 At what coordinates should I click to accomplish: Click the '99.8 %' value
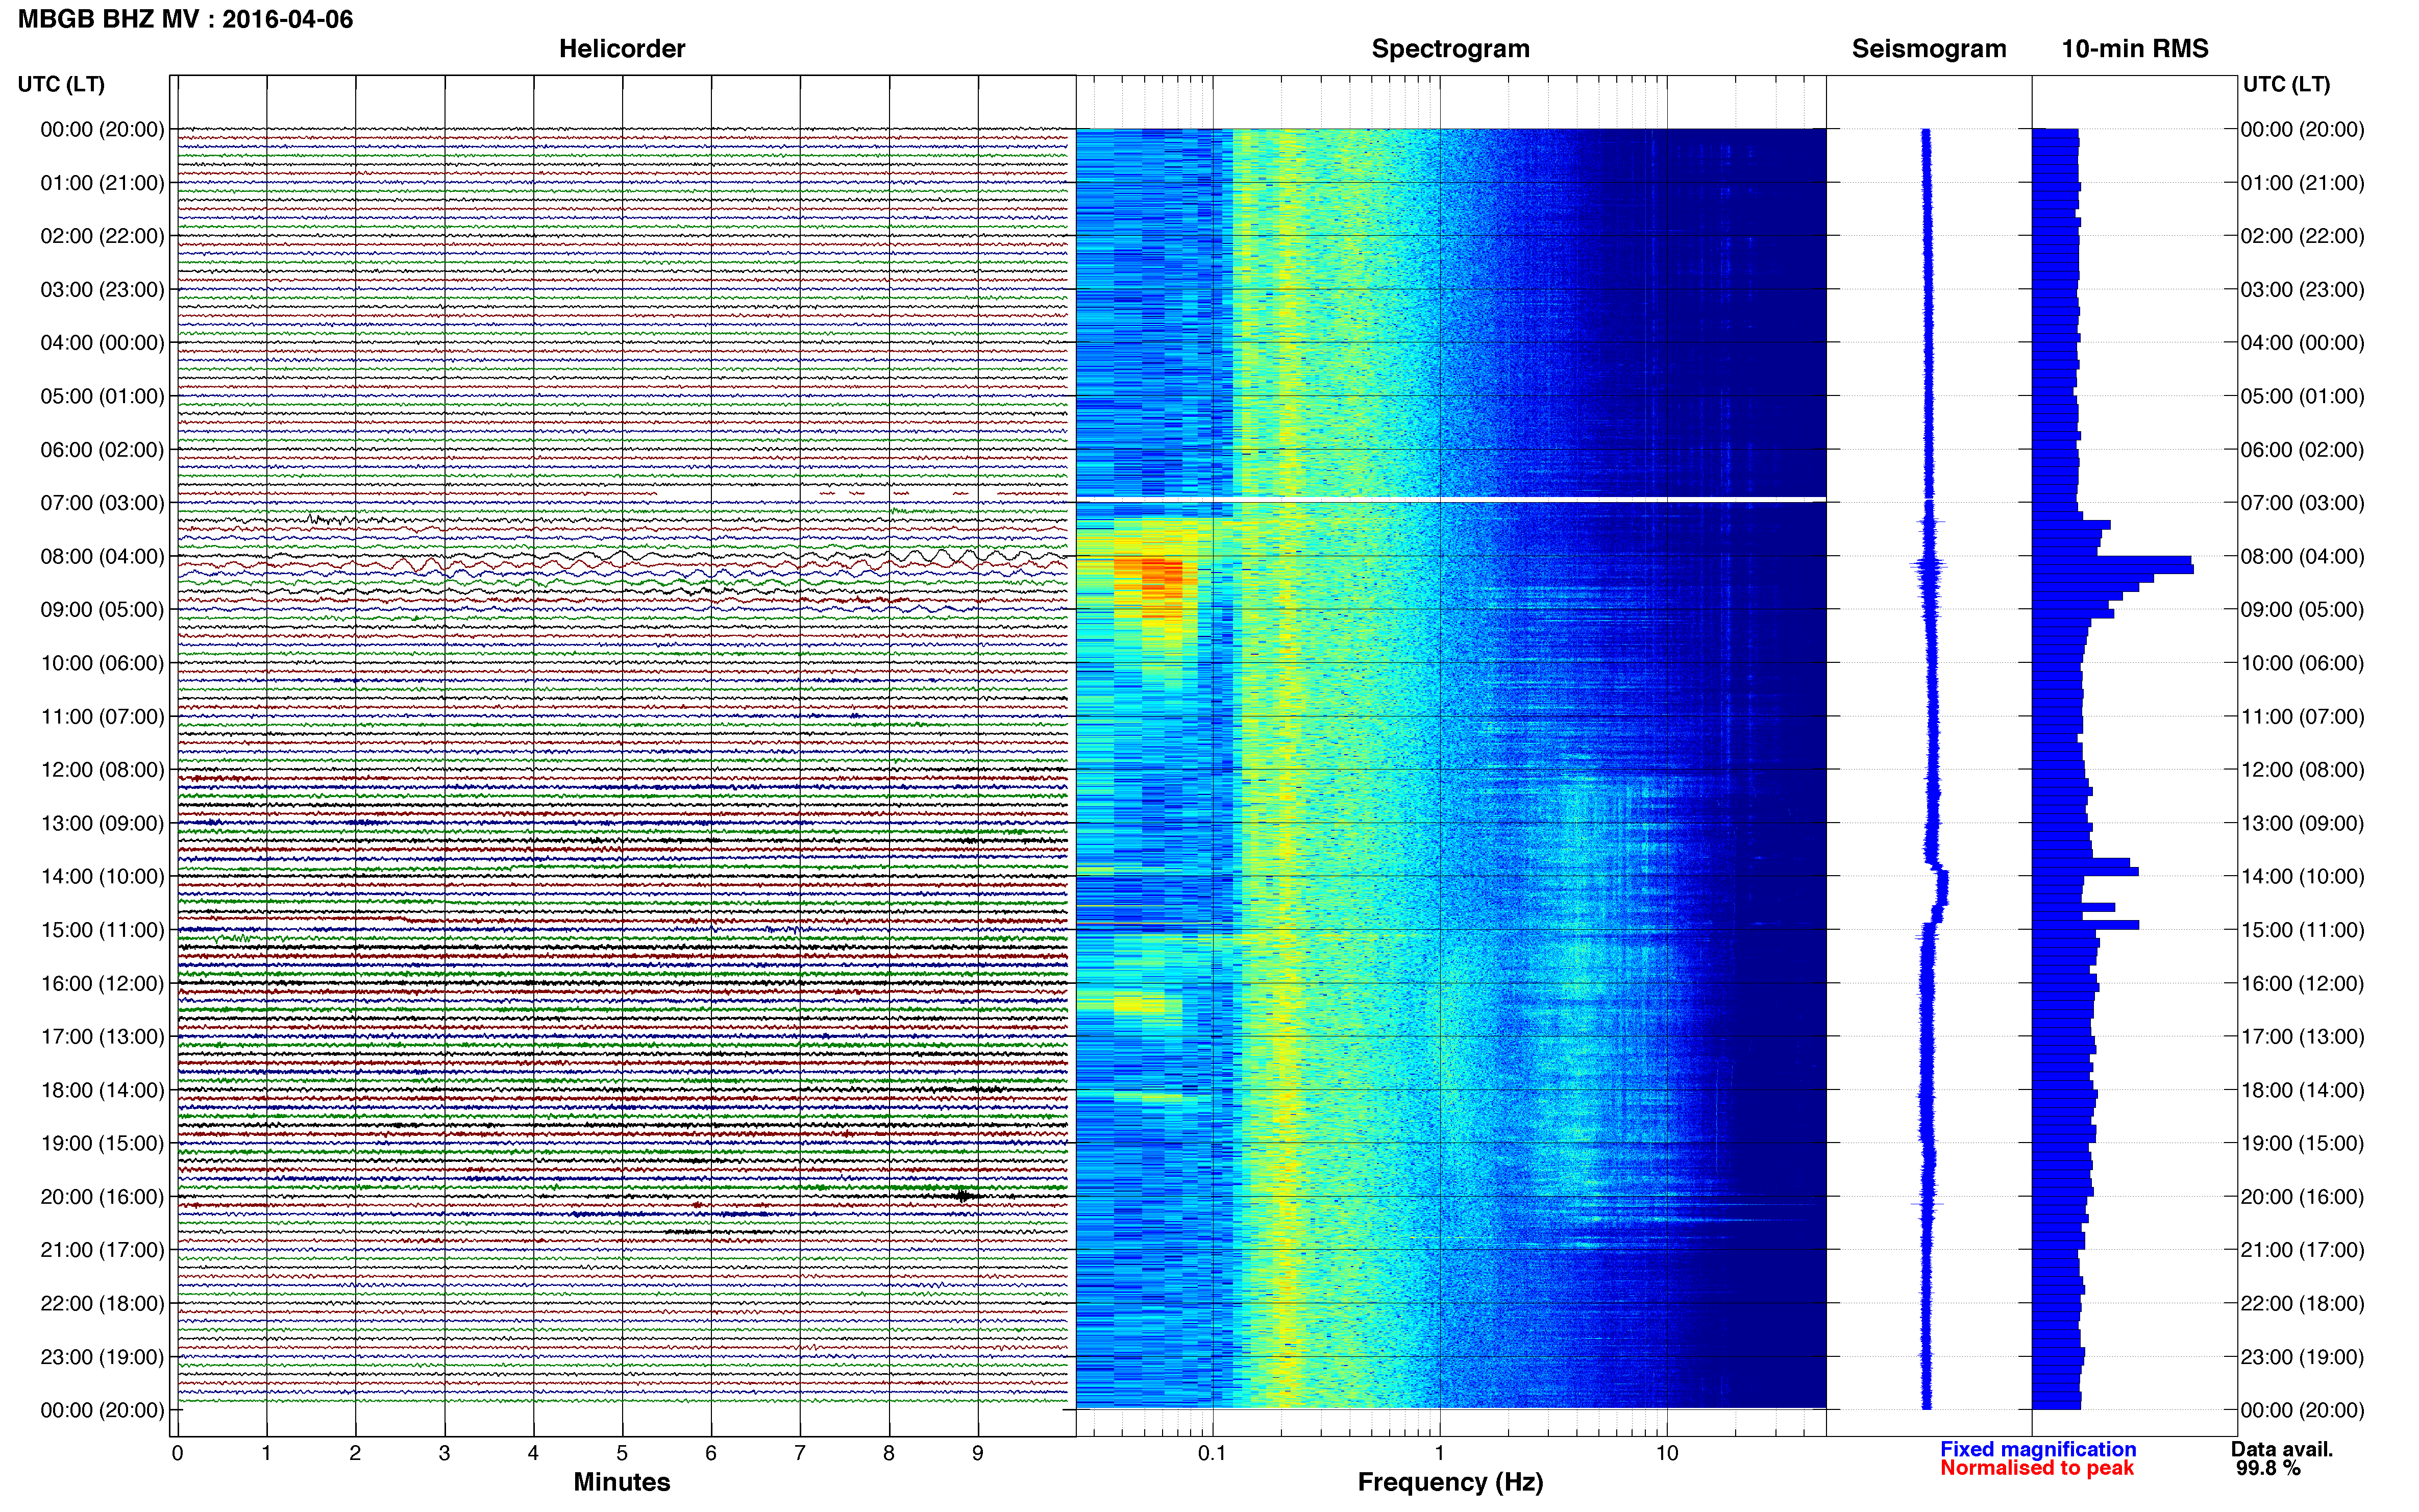pyautogui.click(x=2269, y=1468)
